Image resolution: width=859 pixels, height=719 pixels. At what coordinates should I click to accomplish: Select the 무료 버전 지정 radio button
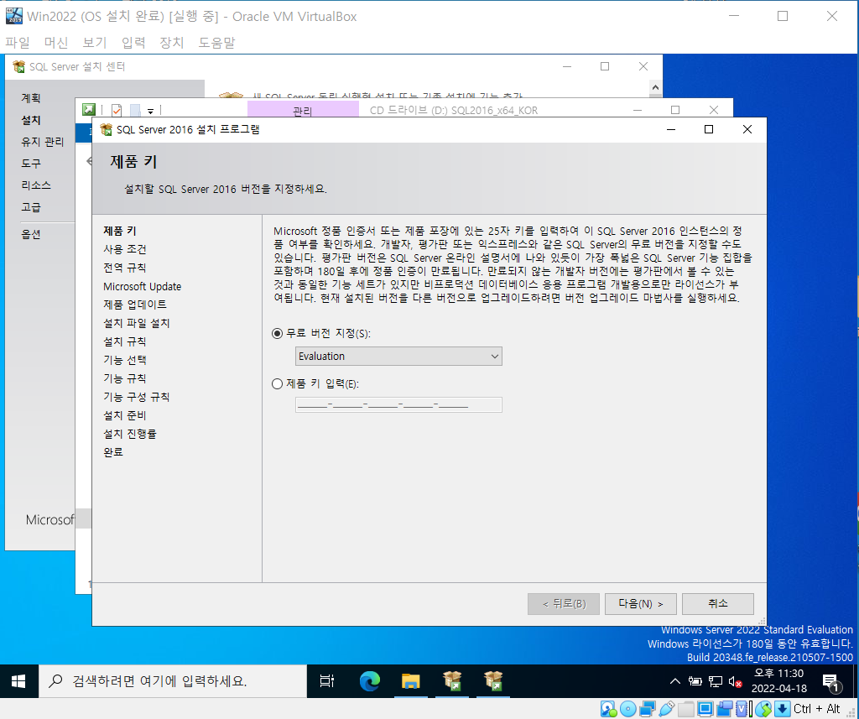(277, 333)
